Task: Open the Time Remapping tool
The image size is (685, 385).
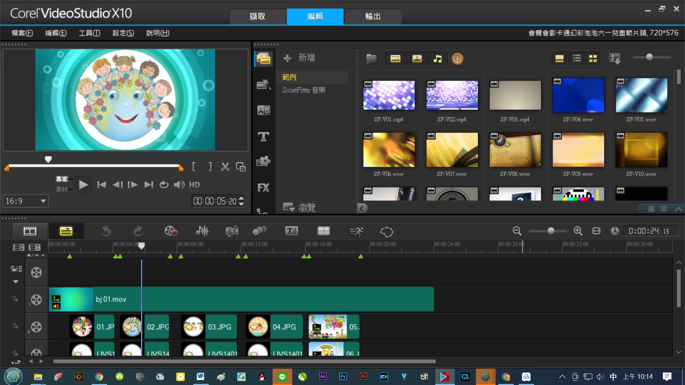Action: (x=356, y=232)
